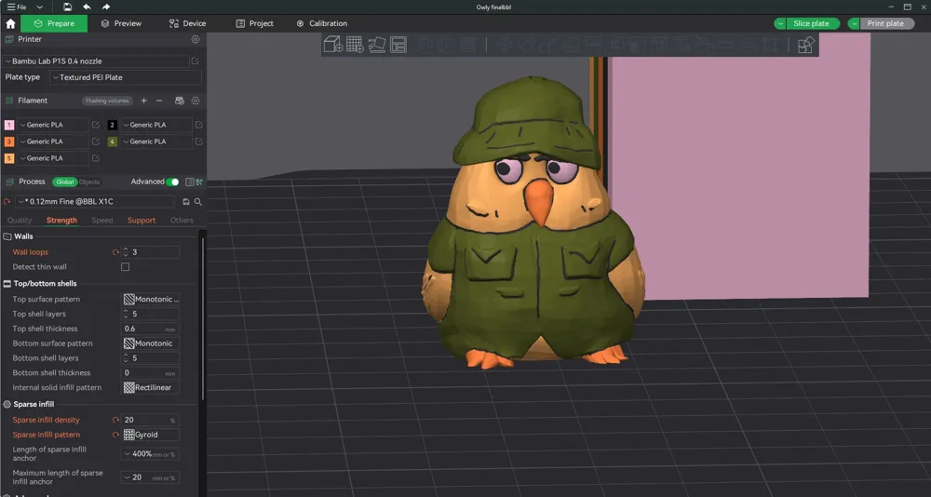This screenshot has width=931, height=497.
Task: Reset the modified process preset
Action: tap(7, 202)
